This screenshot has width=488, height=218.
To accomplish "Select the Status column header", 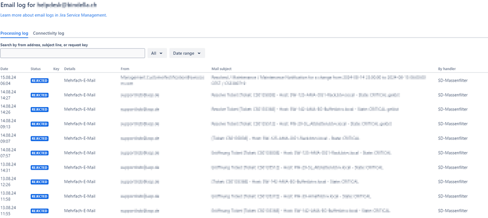I will (36, 69).
